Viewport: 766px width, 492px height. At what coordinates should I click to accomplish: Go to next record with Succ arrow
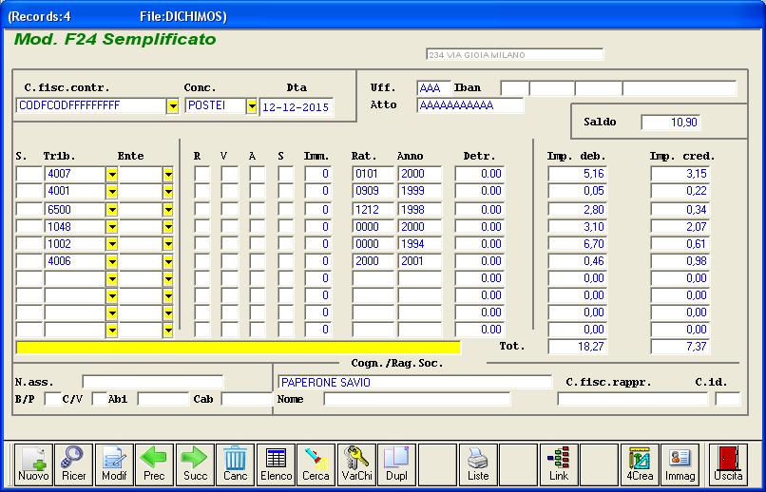point(195,464)
